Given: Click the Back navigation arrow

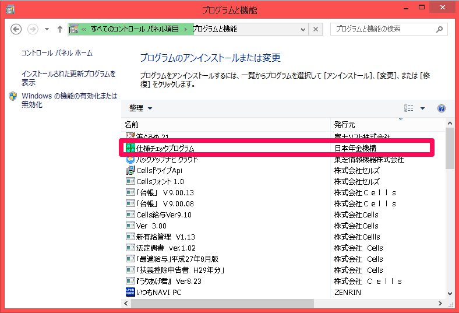Looking at the screenshot, I should click(16, 29).
